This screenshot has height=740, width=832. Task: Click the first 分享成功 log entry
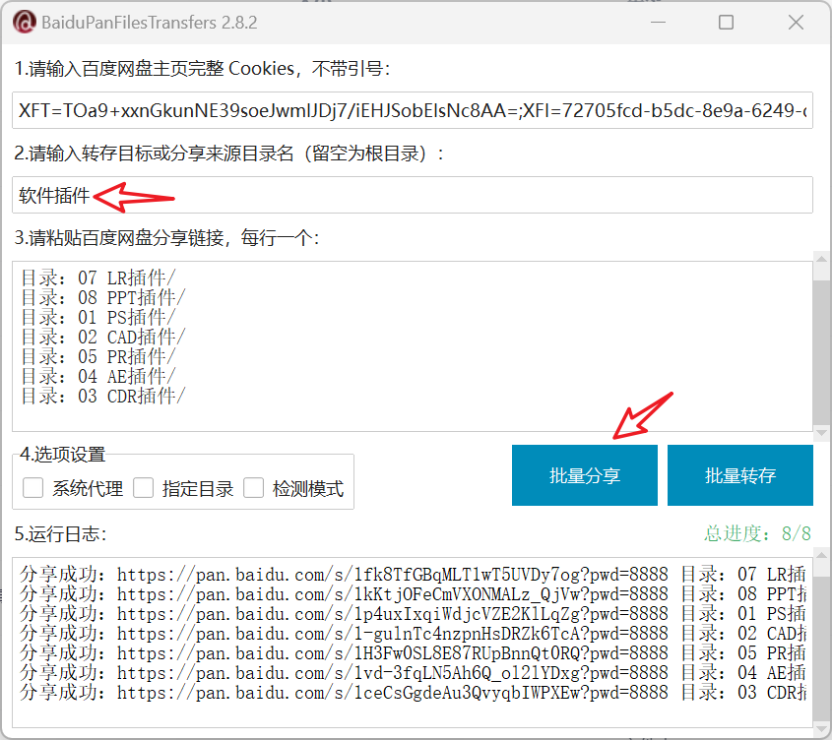point(394,575)
